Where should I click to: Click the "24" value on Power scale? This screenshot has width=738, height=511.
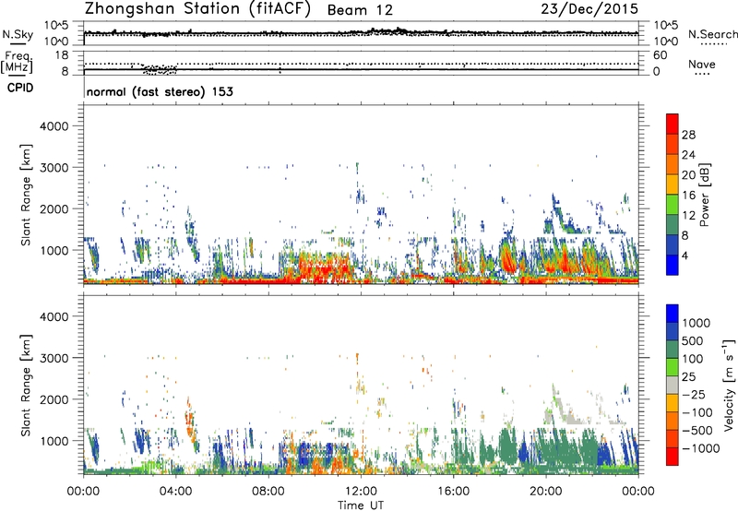688,155
